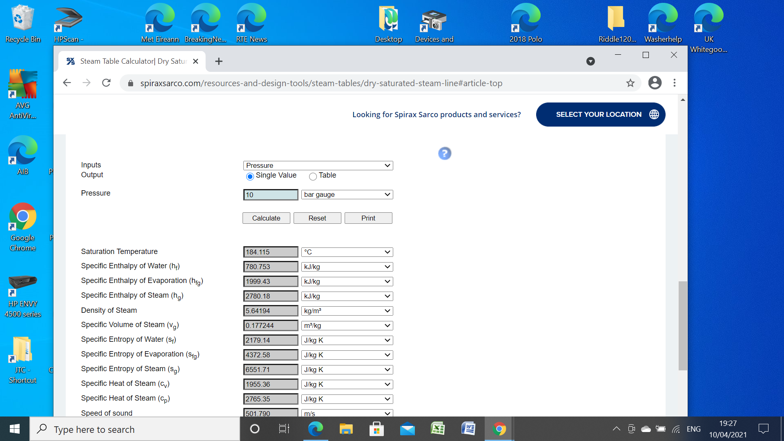Click the scrollbar up arrow
The height and width of the screenshot is (441, 784).
(x=683, y=100)
